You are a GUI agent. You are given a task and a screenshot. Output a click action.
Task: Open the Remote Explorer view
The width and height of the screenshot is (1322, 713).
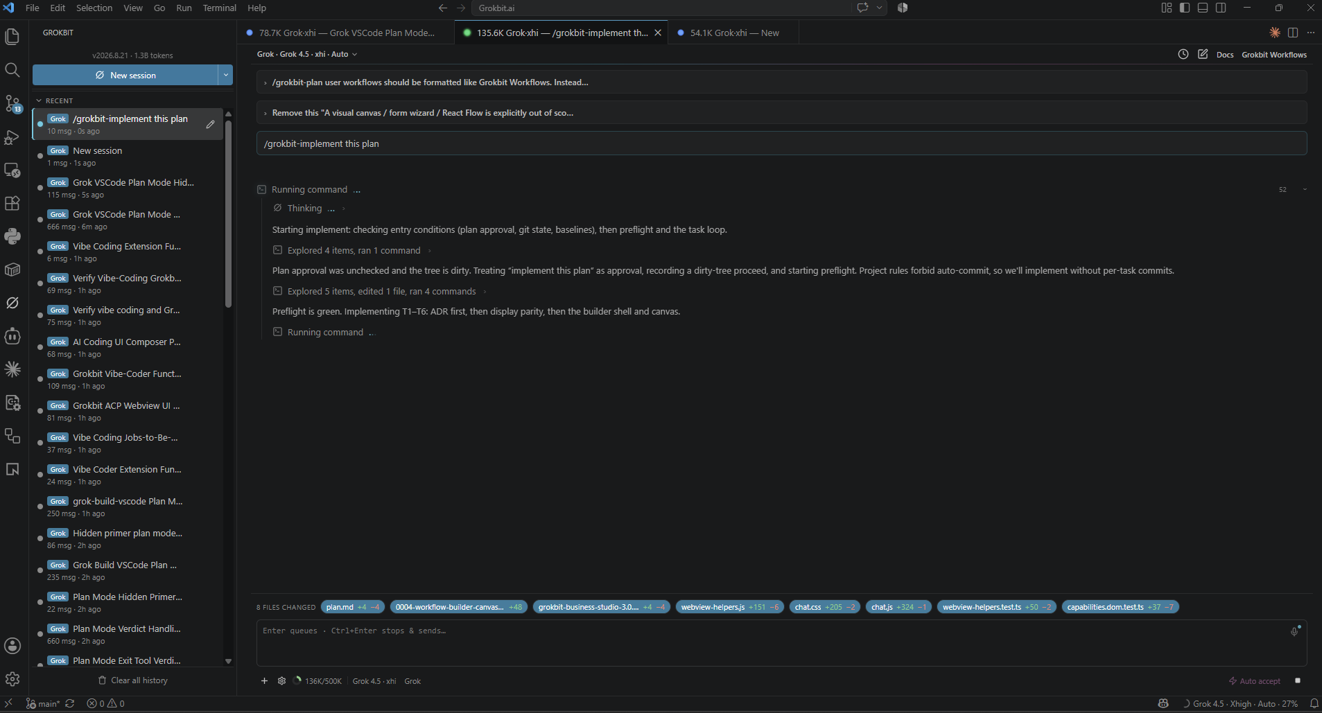click(x=12, y=170)
